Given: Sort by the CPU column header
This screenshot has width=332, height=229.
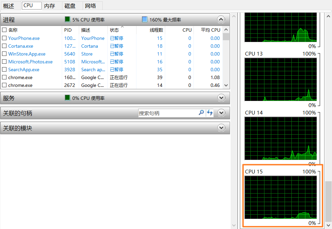Looking at the screenshot, I should [187, 30].
